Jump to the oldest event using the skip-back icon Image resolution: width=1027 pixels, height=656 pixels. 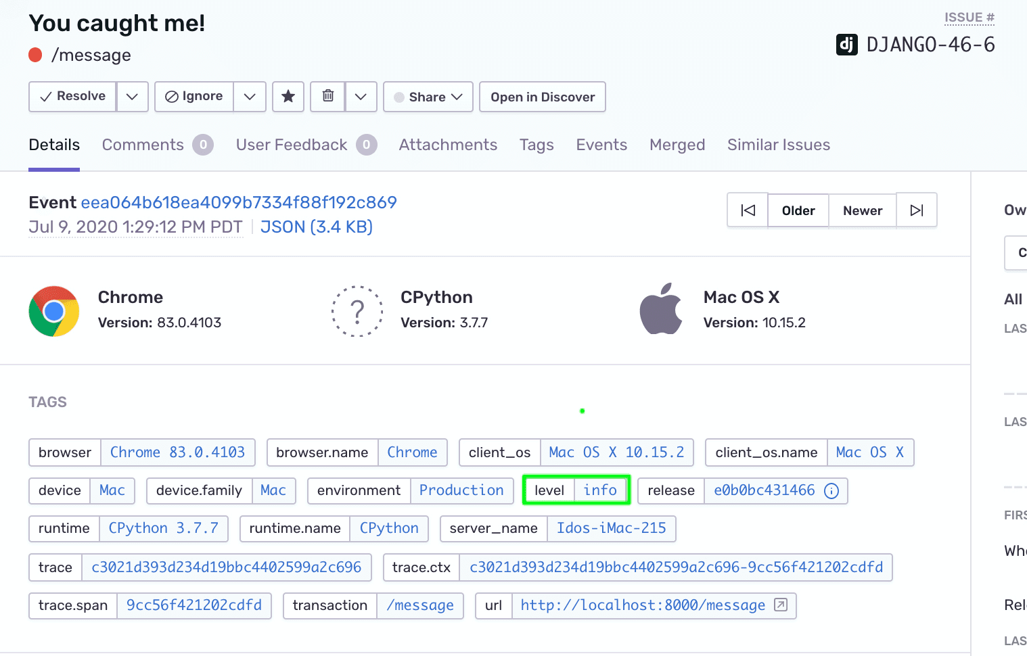click(x=748, y=210)
